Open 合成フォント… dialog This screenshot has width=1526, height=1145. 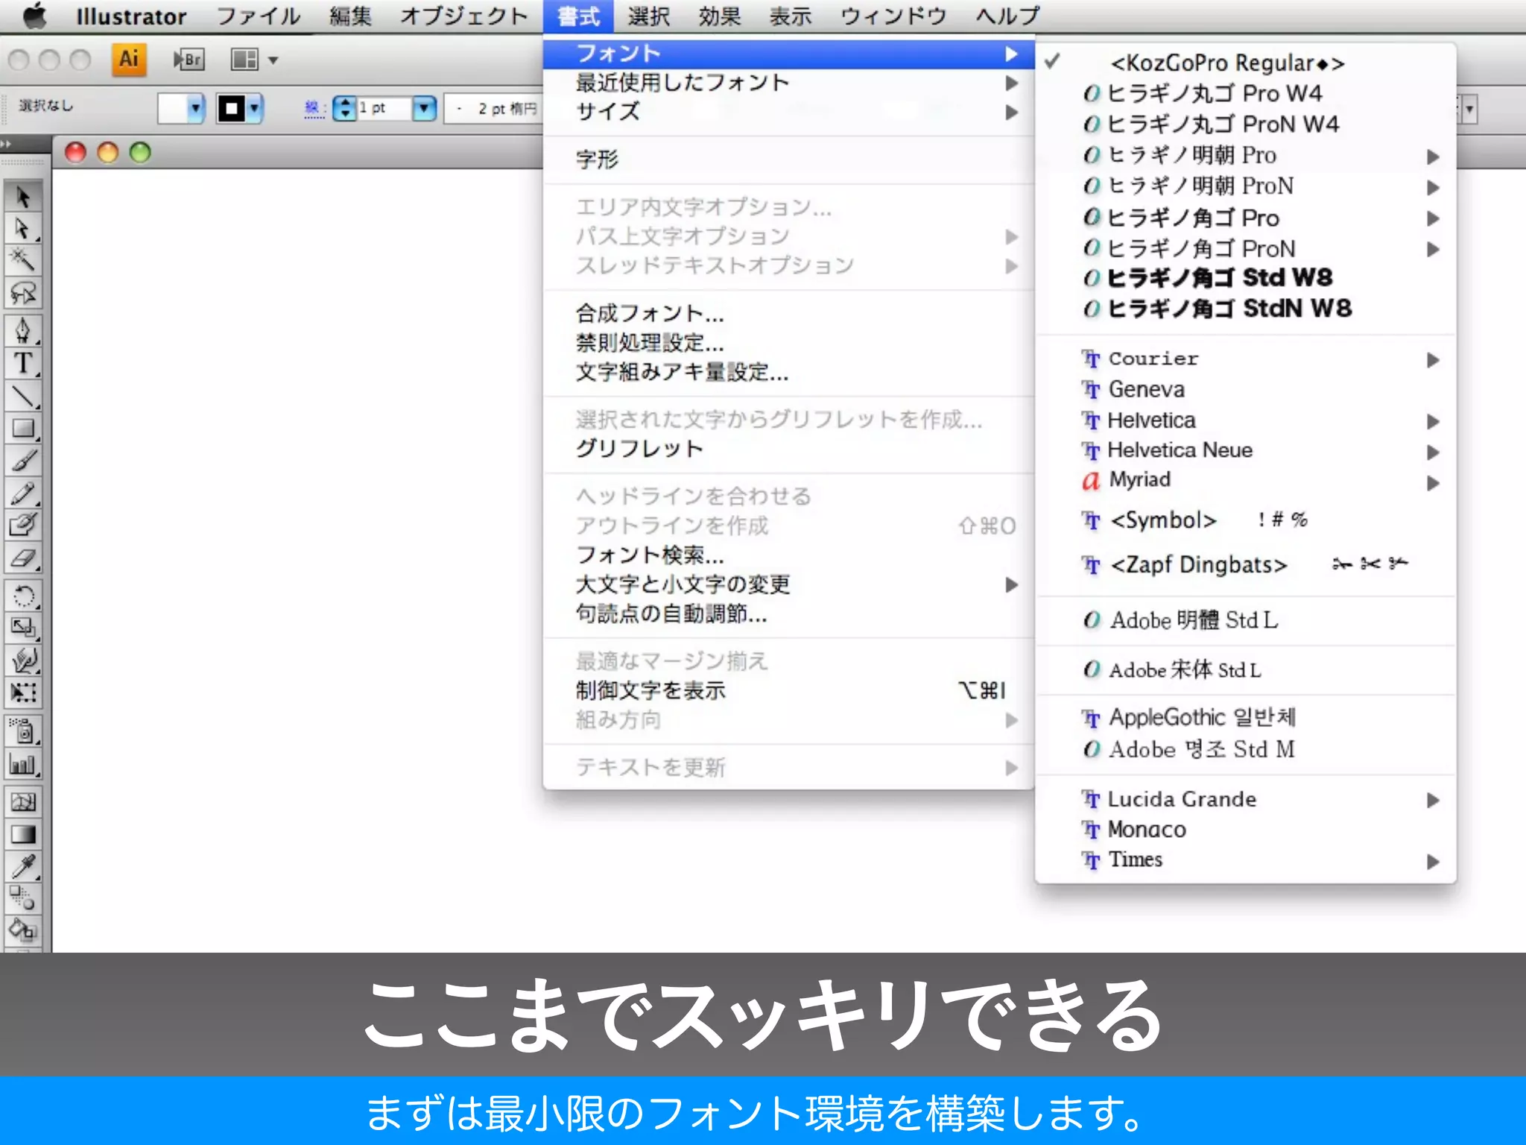[789, 313]
